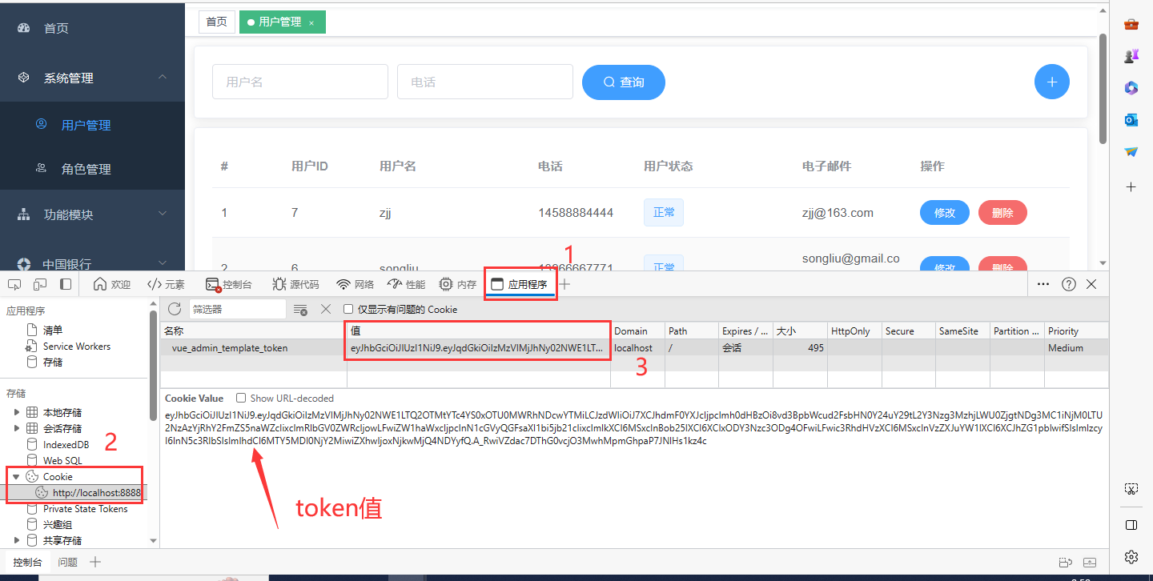Viewport: 1153px width, 581px height.
Task: Click the inspect element picker icon
Action: pos(14,284)
